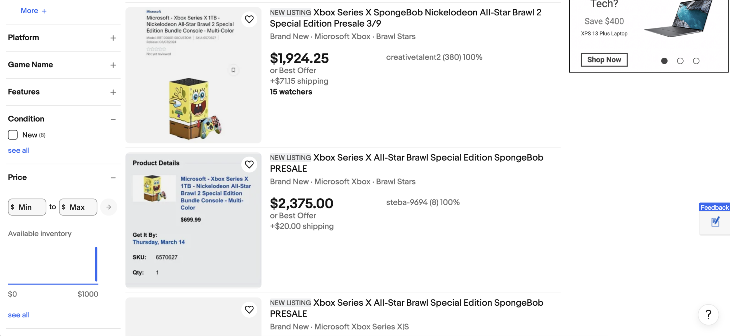Open help via question mark icon
This screenshot has height=336, width=730.
click(x=708, y=314)
